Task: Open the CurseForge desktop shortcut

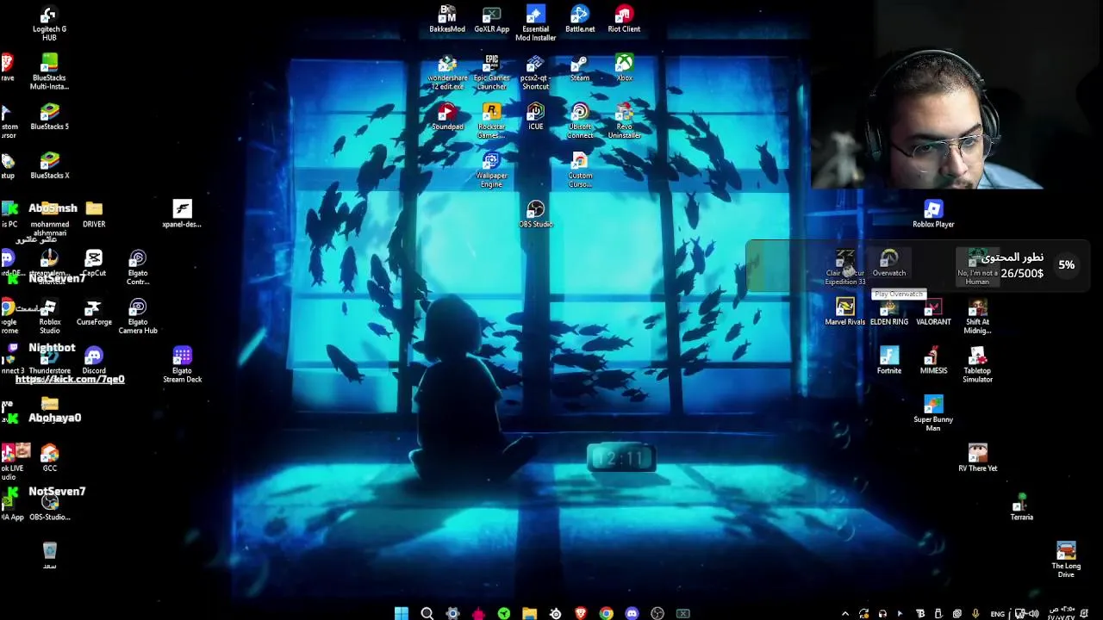Action: pyautogui.click(x=94, y=313)
